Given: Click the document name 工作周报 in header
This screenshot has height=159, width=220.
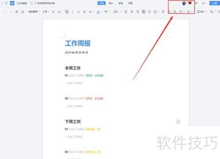Looking at the screenshot, I should 22,3.
